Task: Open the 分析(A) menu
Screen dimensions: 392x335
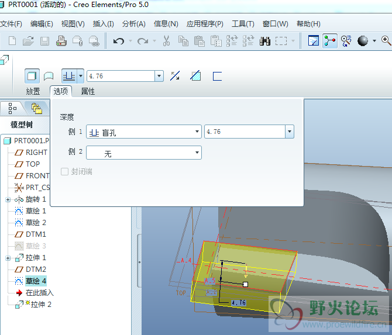Action: 134,24
